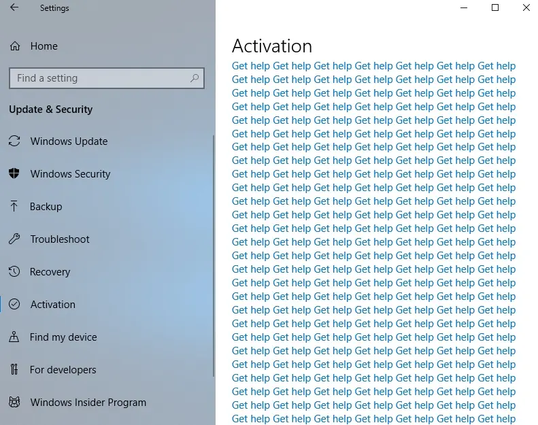Click the Home house icon
The height and width of the screenshot is (425, 538).
tap(15, 46)
